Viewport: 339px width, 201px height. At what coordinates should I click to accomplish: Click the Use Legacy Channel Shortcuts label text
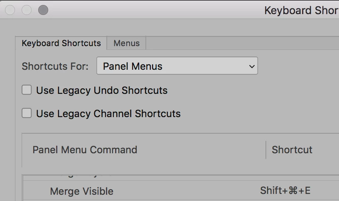pyautogui.click(x=108, y=114)
